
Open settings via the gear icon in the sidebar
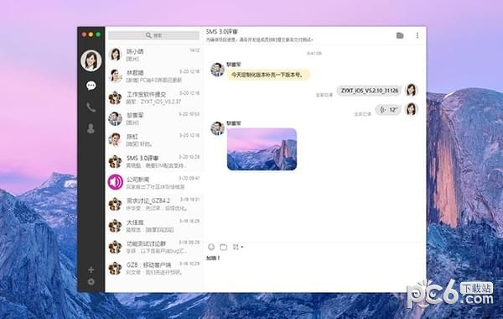[x=91, y=282]
